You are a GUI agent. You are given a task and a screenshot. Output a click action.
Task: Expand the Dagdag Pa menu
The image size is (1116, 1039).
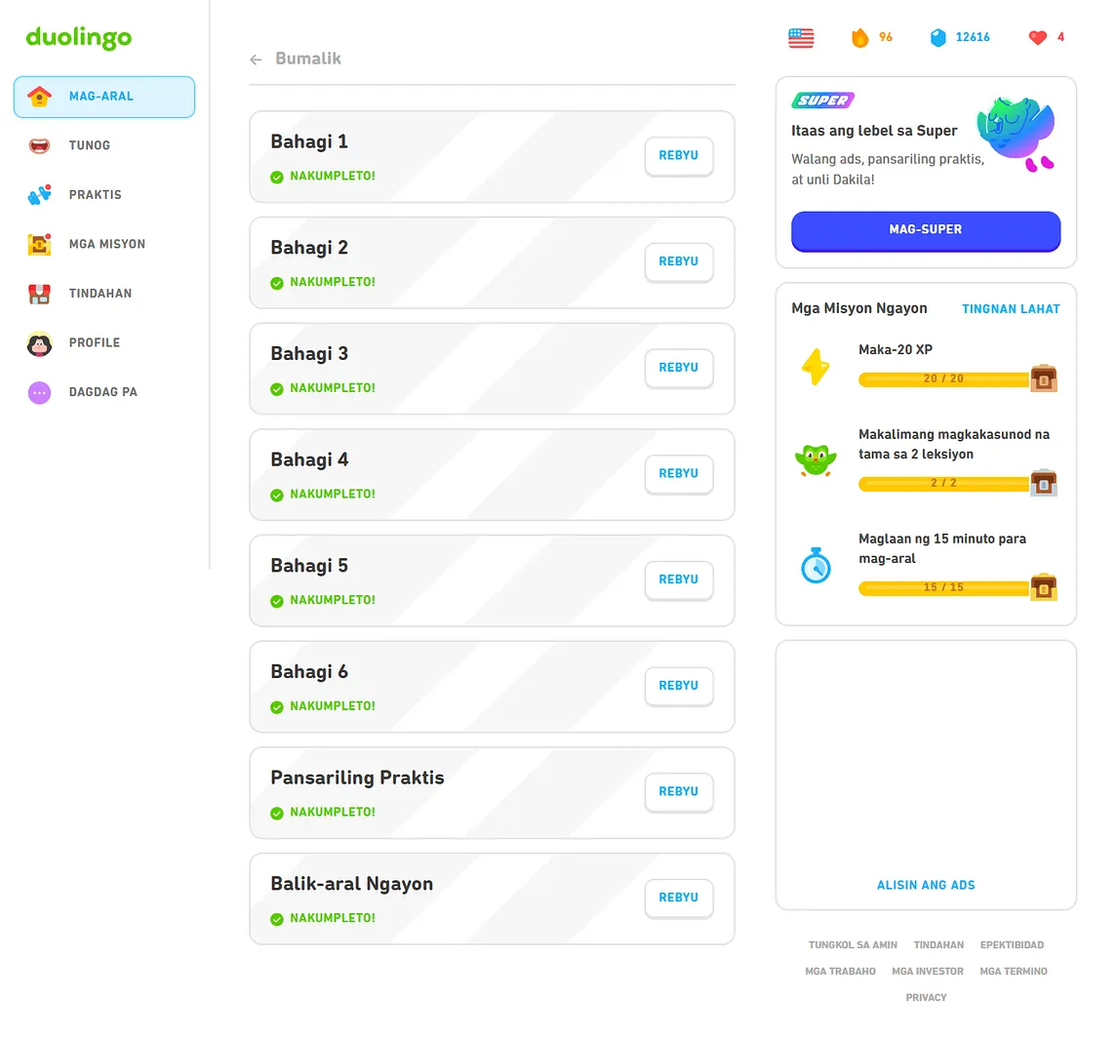coord(104,392)
